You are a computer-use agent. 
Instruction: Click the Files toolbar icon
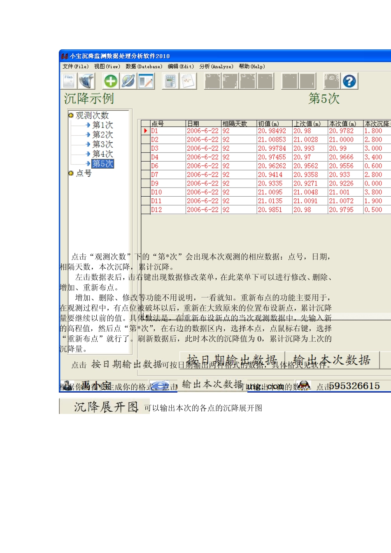tap(69, 81)
